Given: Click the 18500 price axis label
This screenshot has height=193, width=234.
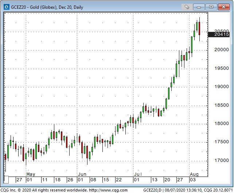Looking at the screenshot, I should point(222,105).
